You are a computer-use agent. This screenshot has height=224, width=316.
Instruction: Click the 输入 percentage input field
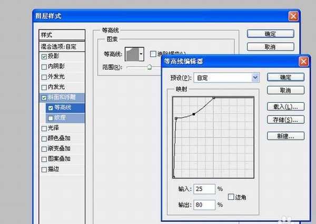pos(204,189)
